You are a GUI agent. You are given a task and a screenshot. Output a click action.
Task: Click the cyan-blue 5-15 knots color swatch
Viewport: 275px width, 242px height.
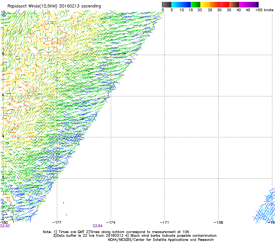(181, 4)
